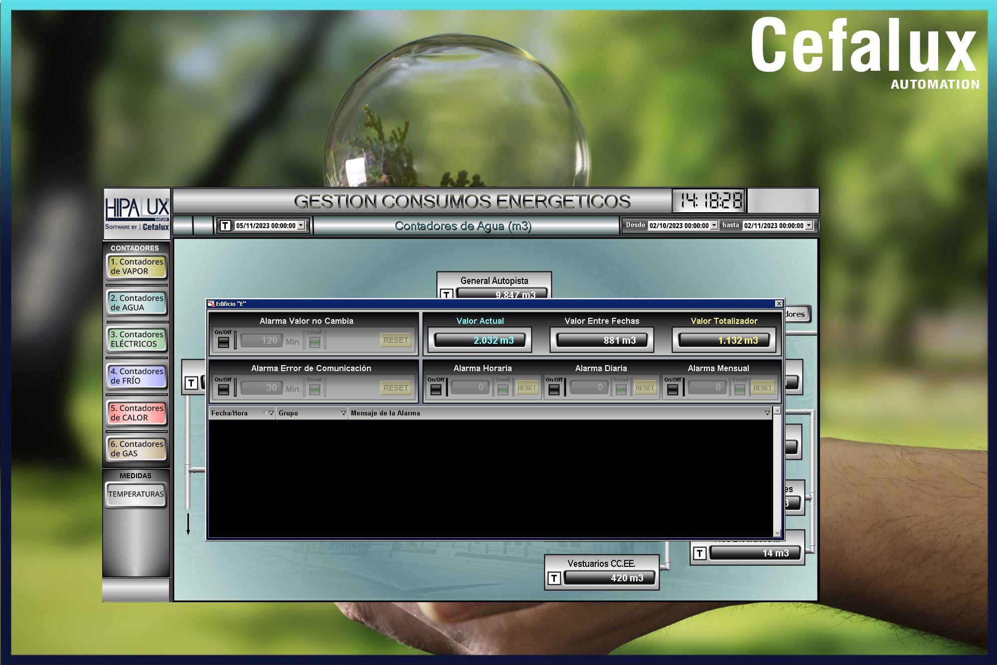Open 2. Contadores de AGUA
Screen dimensions: 997x665
click(x=137, y=303)
